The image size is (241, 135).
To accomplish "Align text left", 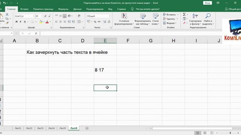I will (56, 22).
